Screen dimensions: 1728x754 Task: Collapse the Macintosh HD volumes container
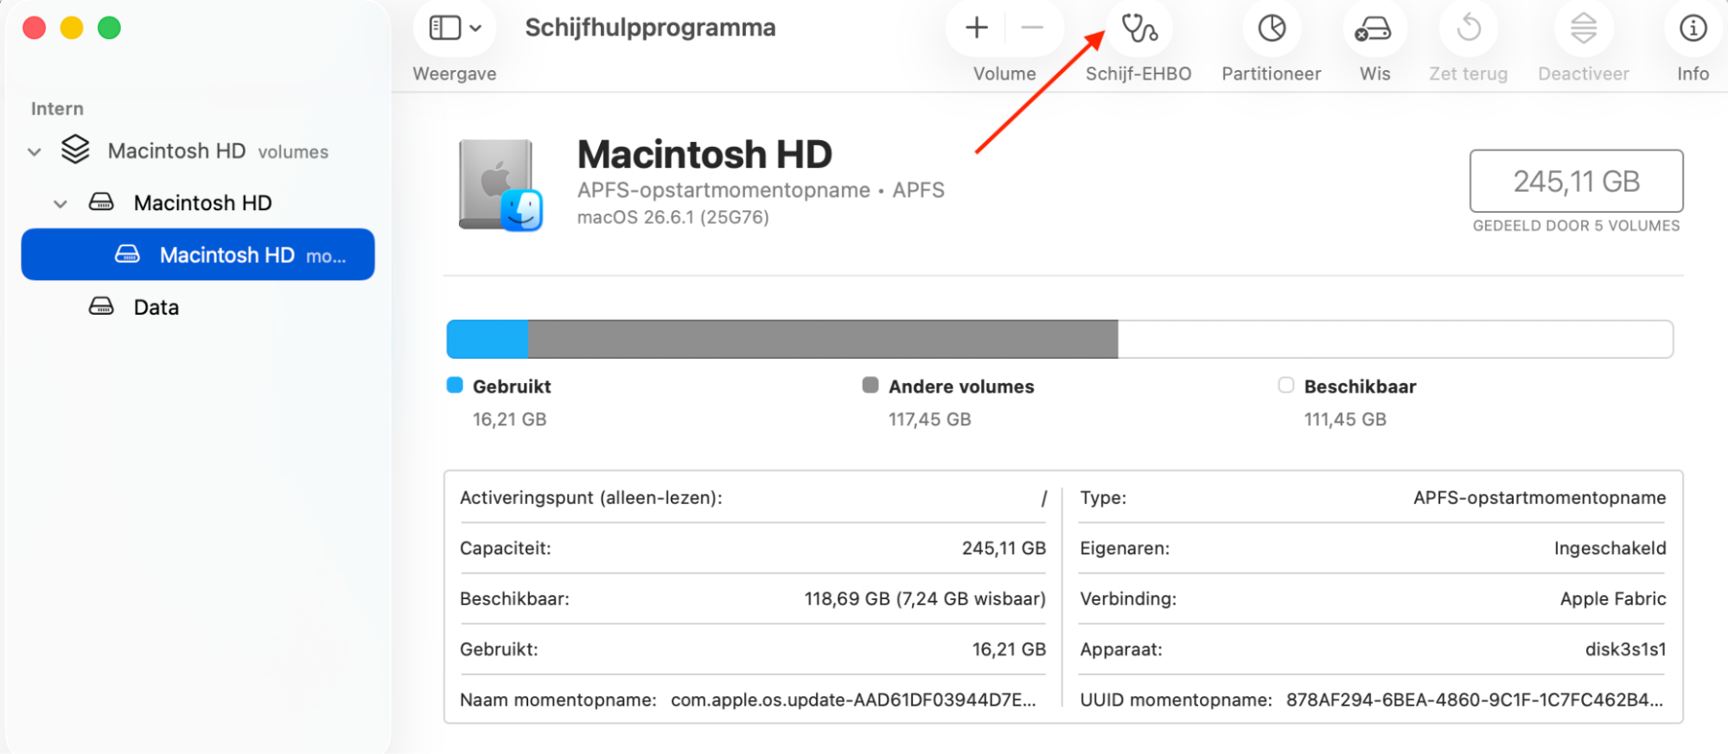35,152
